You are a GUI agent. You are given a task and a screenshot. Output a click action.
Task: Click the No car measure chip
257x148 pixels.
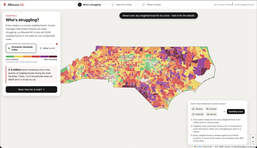[211, 114]
